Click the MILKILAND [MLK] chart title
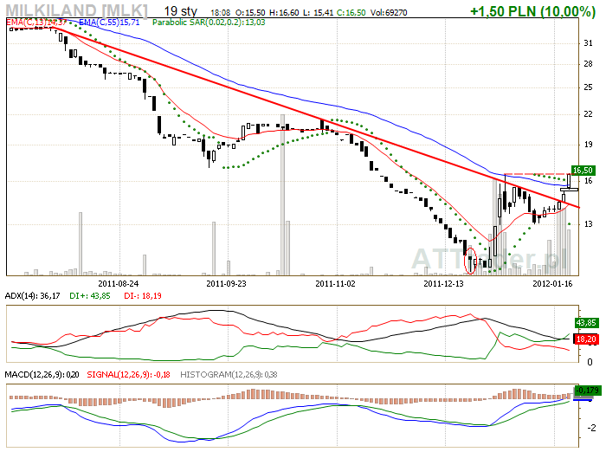This screenshot has height=452, width=606. click(76, 10)
